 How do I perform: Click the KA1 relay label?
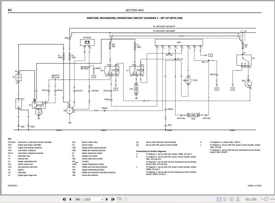(102, 70)
